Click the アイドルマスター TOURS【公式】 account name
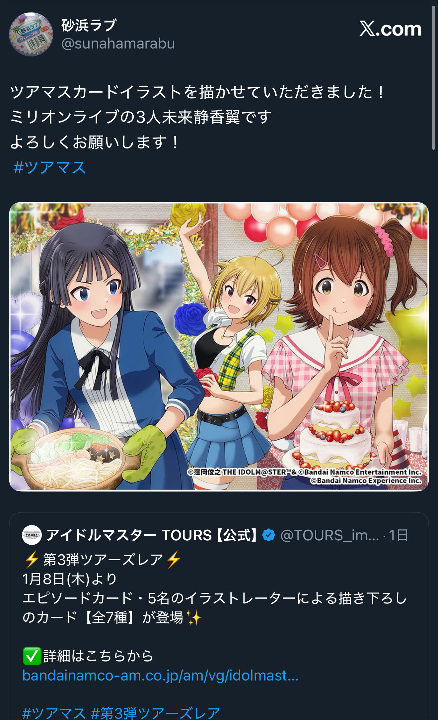This screenshot has height=720, width=438. click(152, 535)
